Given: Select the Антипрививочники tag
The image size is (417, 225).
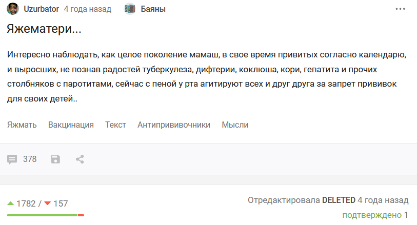Looking at the screenshot, I should (x=174, y=125).
